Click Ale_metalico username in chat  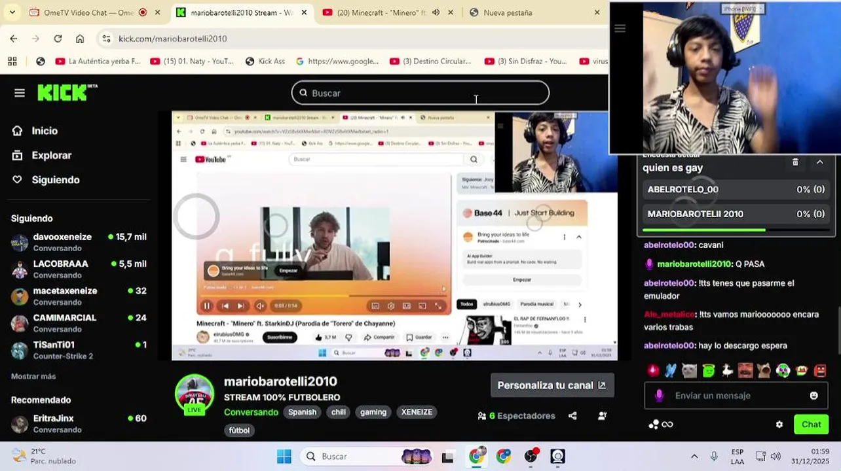pos(669,315)
